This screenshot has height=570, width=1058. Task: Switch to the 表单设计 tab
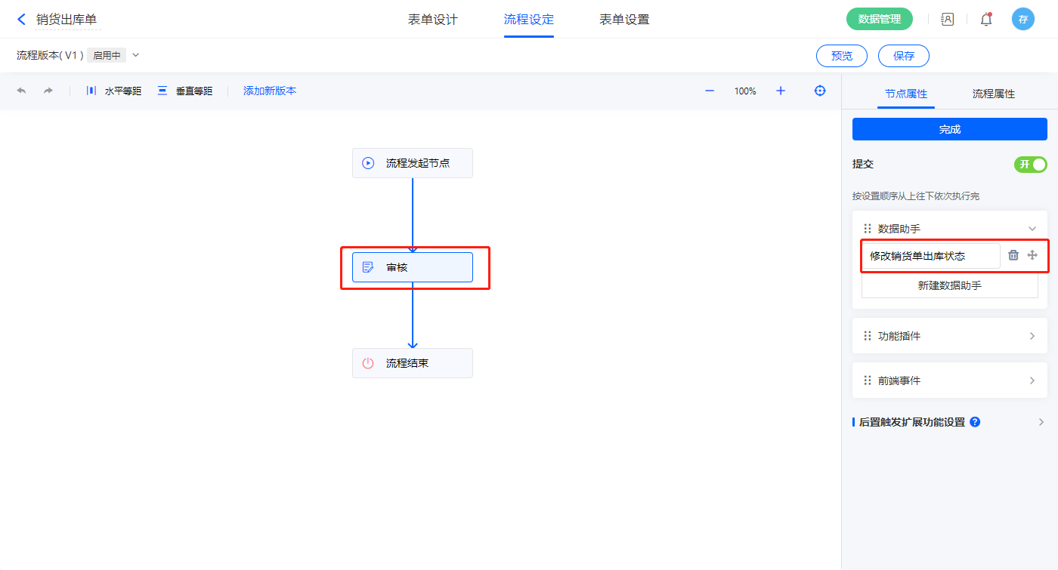433,20
